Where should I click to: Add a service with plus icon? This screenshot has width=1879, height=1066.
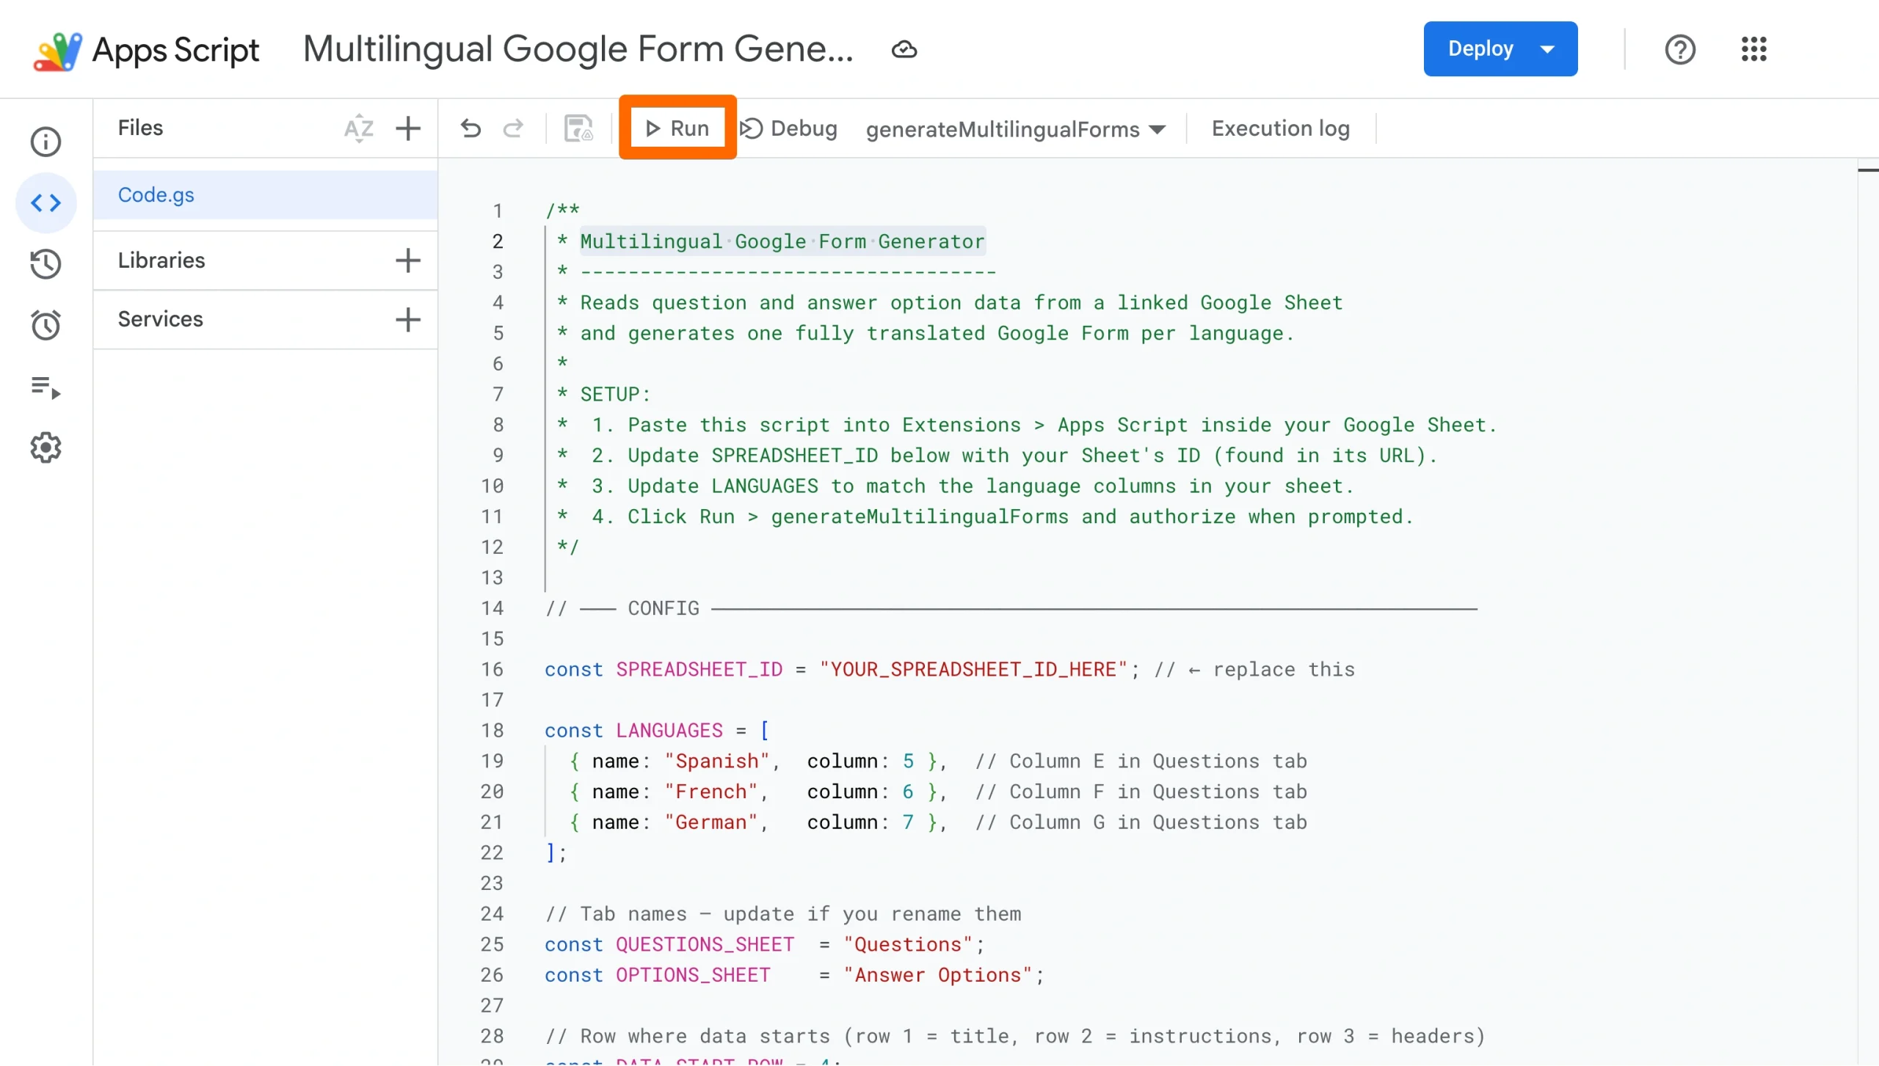(x=408, y=319)
